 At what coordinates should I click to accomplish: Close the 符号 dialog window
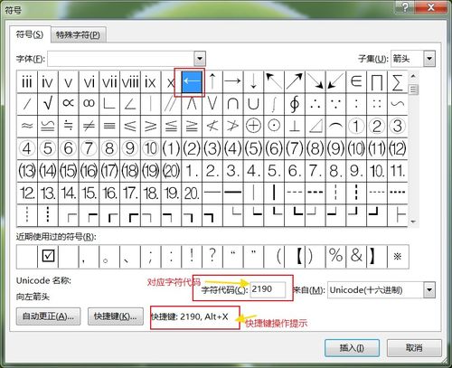(430, 6)
